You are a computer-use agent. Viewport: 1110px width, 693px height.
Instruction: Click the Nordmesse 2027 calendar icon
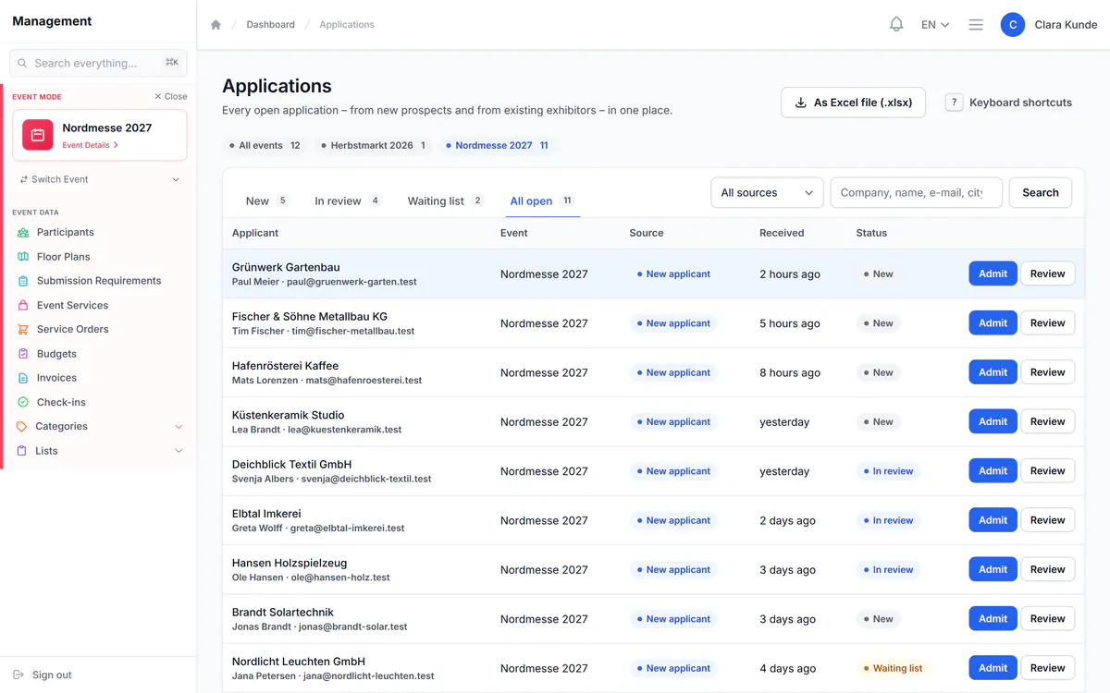(38, 135)
